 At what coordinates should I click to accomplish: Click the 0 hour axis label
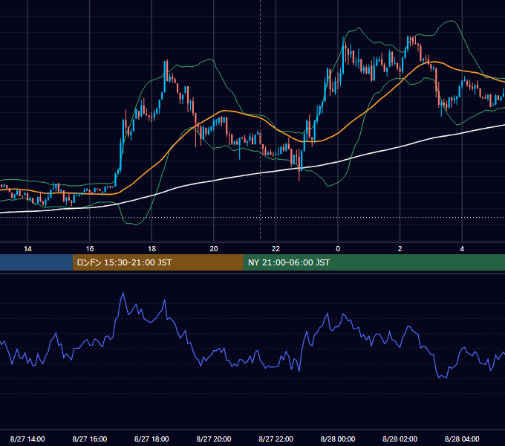(x=338, y=248)
